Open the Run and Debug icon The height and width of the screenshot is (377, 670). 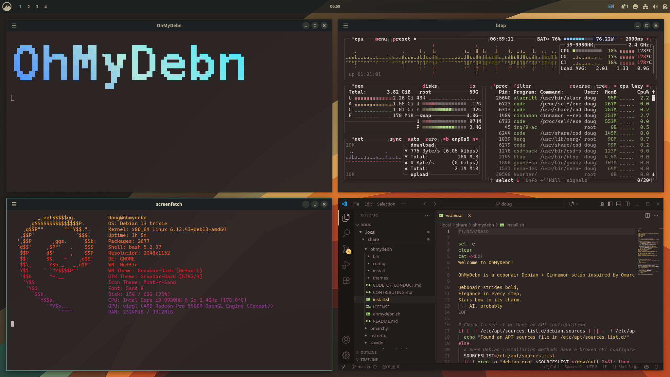click(x=346, y=265)
